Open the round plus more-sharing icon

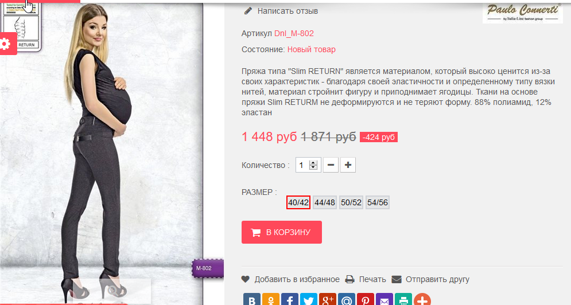422,299
